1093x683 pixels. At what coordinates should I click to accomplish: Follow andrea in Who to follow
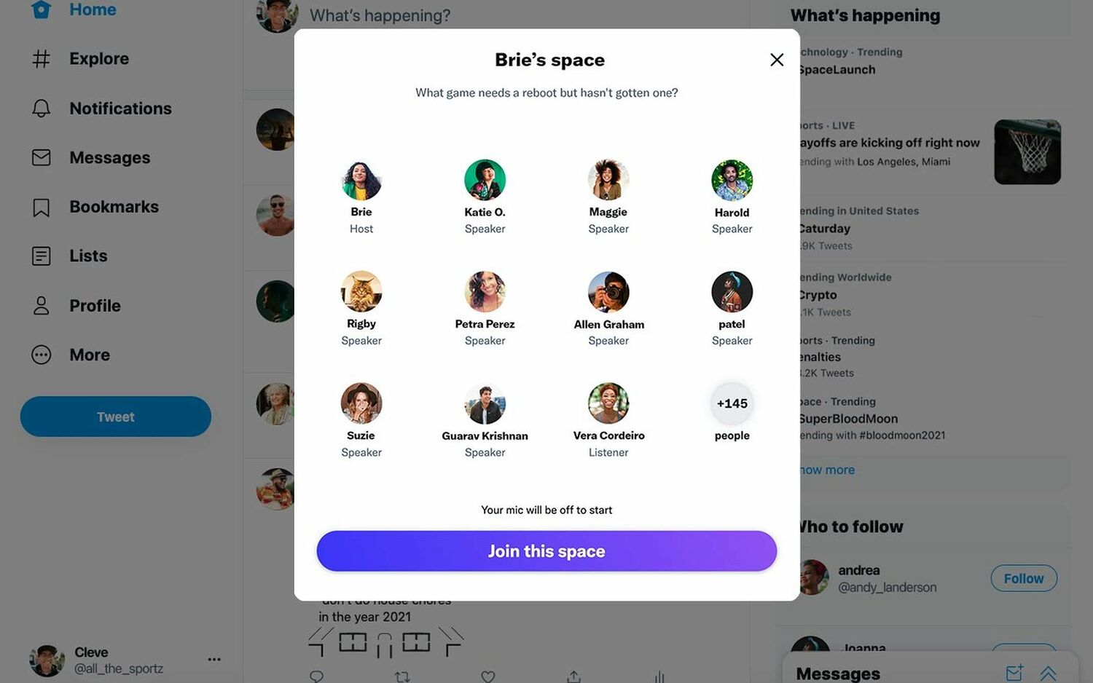tap(1024, 578)
